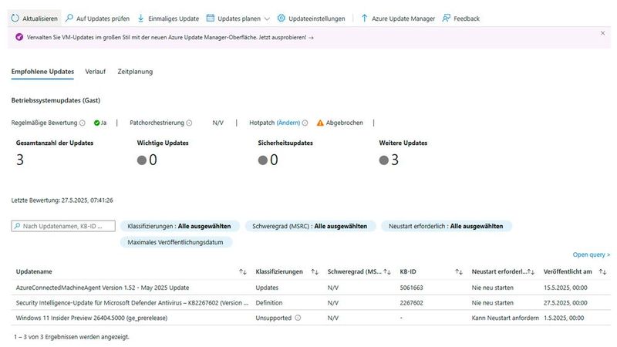Click date 1.5.2025, 00:00
The height and width of the screenshot is (347, 617).
point(564,318)
